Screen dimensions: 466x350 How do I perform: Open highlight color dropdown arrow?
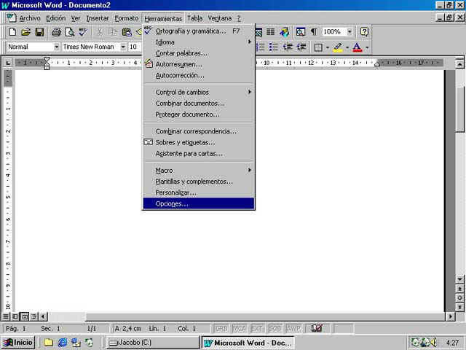[x=347, y=47]
